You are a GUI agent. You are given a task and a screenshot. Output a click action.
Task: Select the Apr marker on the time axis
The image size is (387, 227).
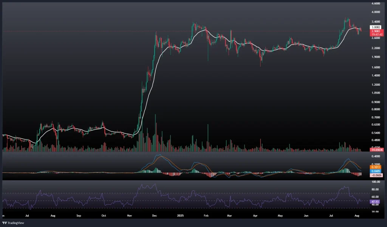click(x=255, y=216)
